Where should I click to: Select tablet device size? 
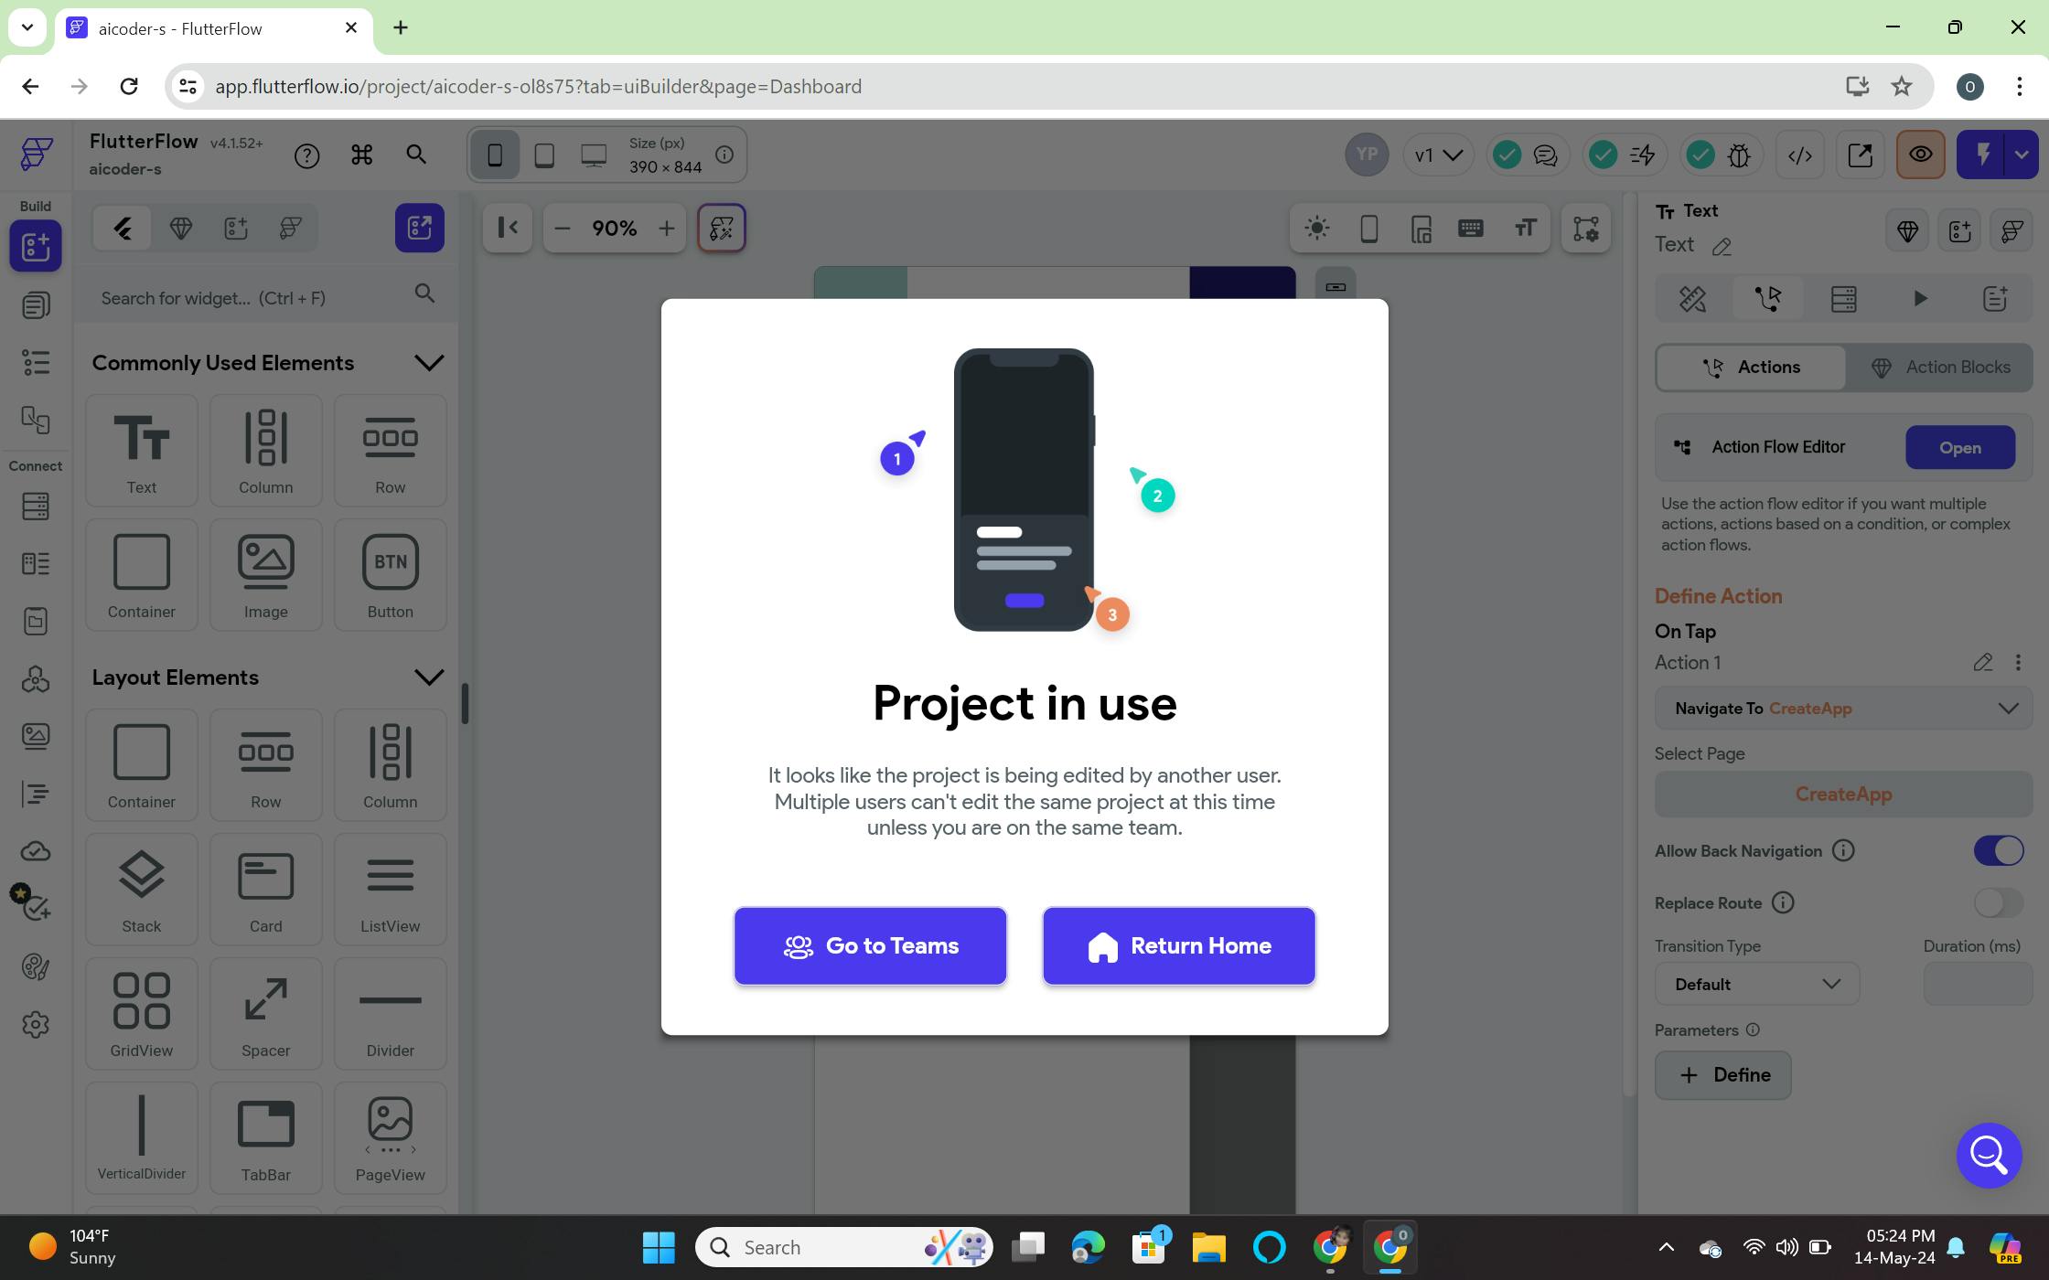pyautogui.click(x=544, y=155)
